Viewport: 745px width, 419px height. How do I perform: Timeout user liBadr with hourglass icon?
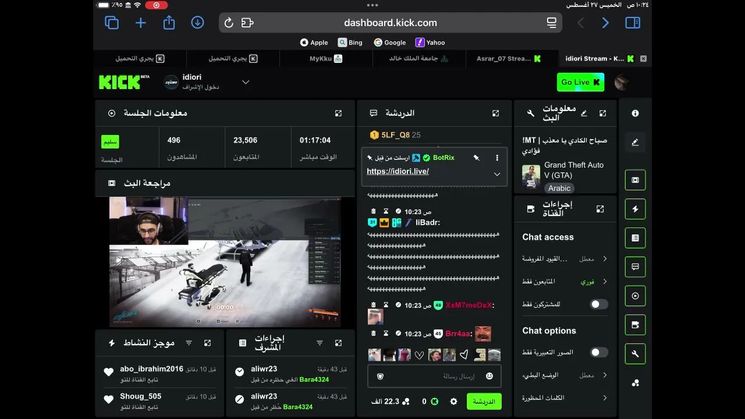(x=386, y=211)
